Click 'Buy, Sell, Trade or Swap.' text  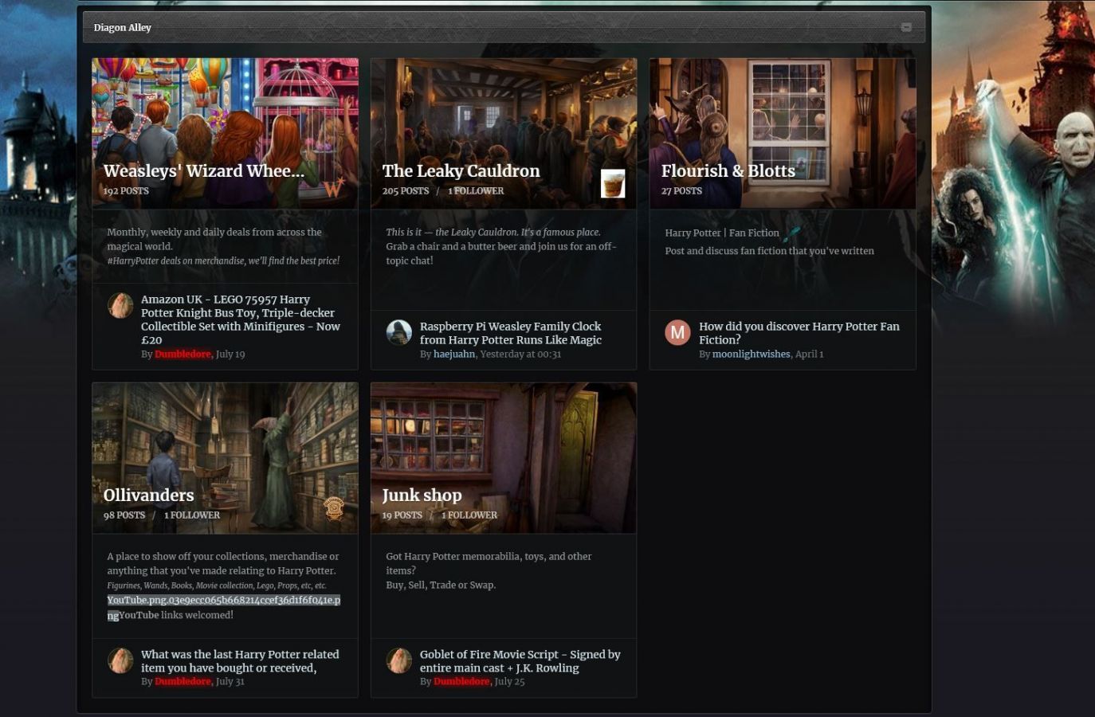point(441,585)
